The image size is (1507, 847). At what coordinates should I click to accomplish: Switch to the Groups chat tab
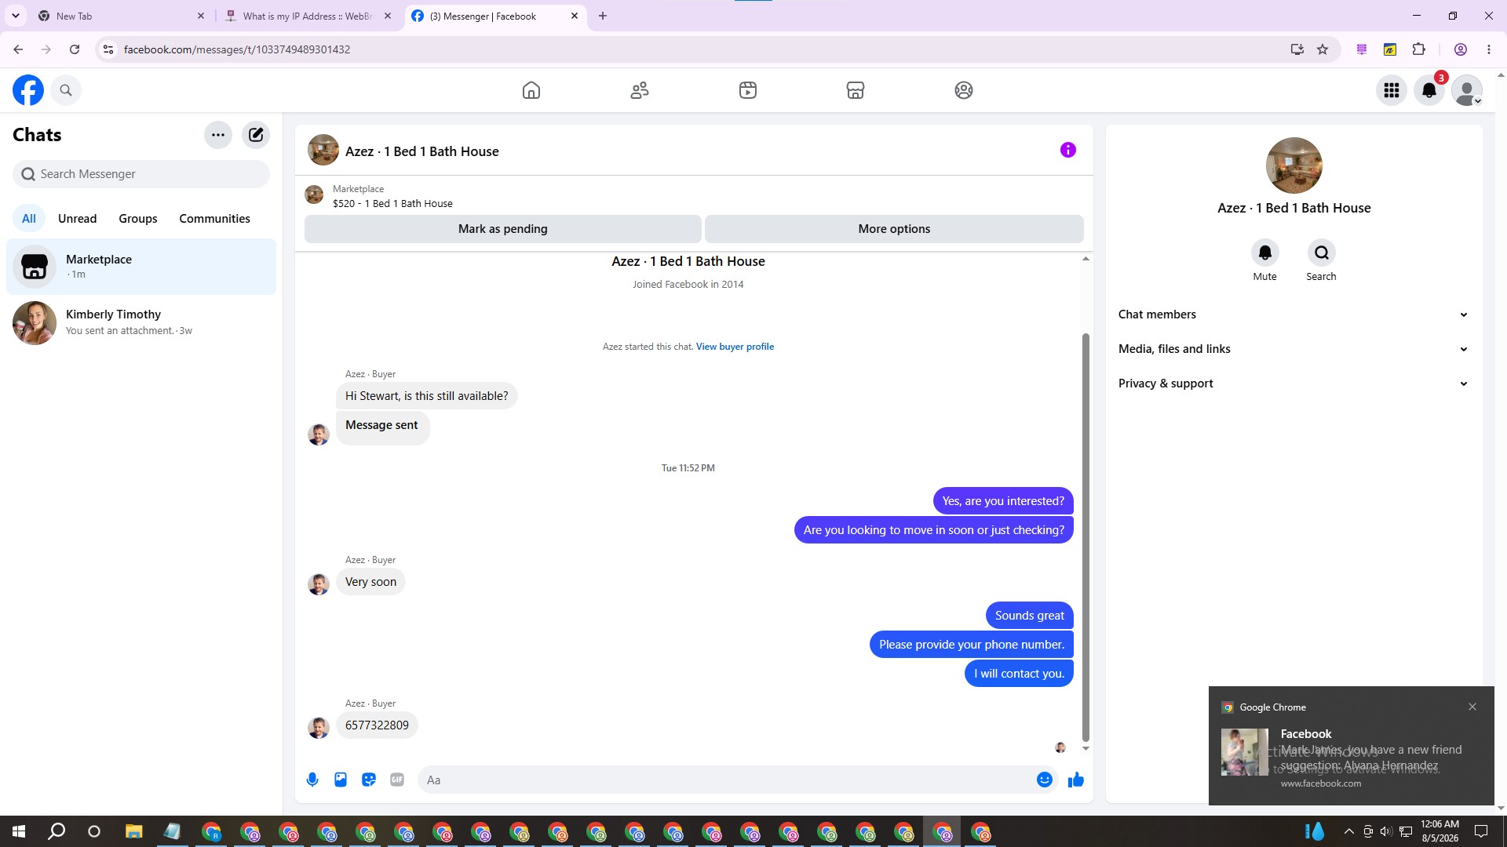138,219
